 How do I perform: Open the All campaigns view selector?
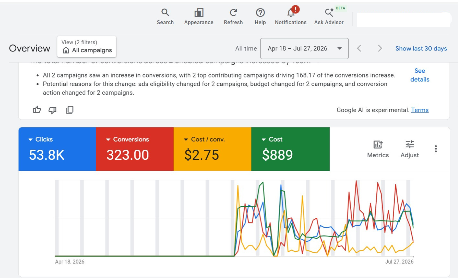(x=87, y=46)
